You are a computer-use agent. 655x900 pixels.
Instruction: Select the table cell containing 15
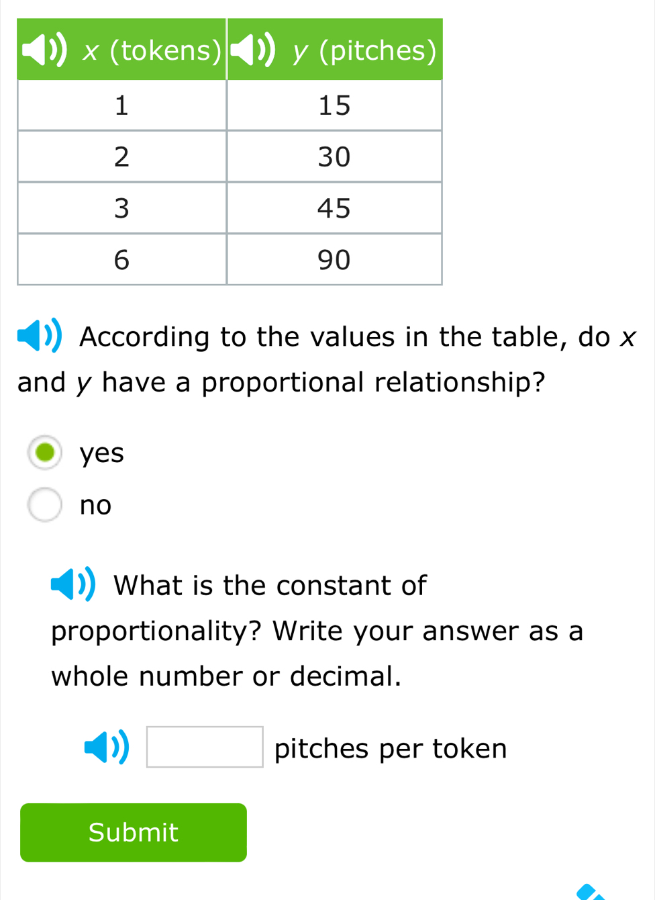pyautogui.click(x=334, y=104)
